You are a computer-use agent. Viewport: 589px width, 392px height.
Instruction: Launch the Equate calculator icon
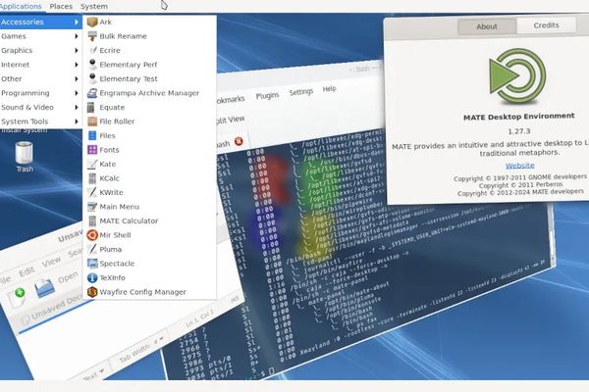click(91, 107)
